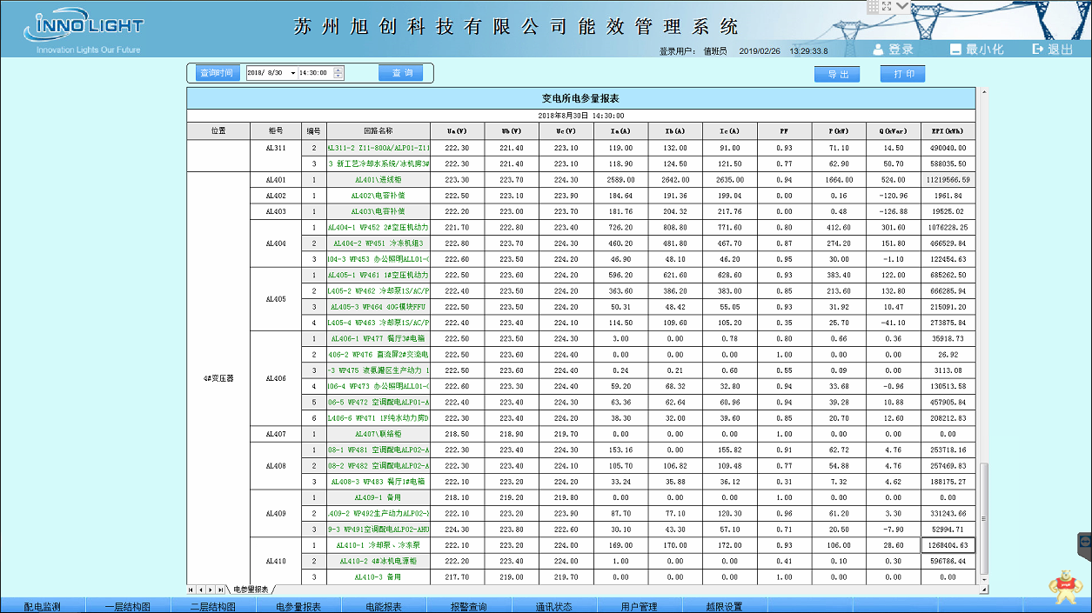The width and height of the screenshot is (1092, 613).
Task: Open the 电能报表 tab
Action: pyautogui.click(x=383, y=606)
